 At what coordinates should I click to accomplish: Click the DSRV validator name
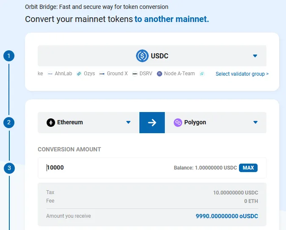tap(146, 74)
